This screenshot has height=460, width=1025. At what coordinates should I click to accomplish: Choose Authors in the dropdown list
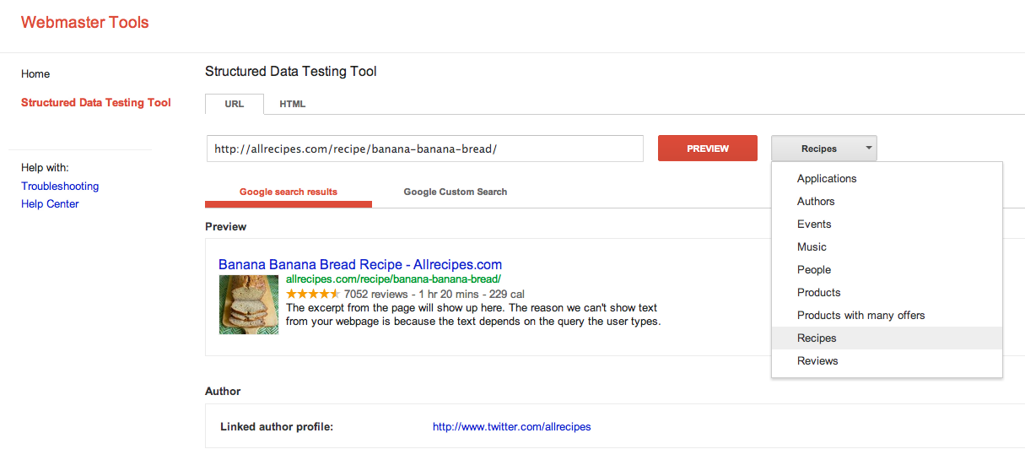pyautogui.click(x=816, y=202)
